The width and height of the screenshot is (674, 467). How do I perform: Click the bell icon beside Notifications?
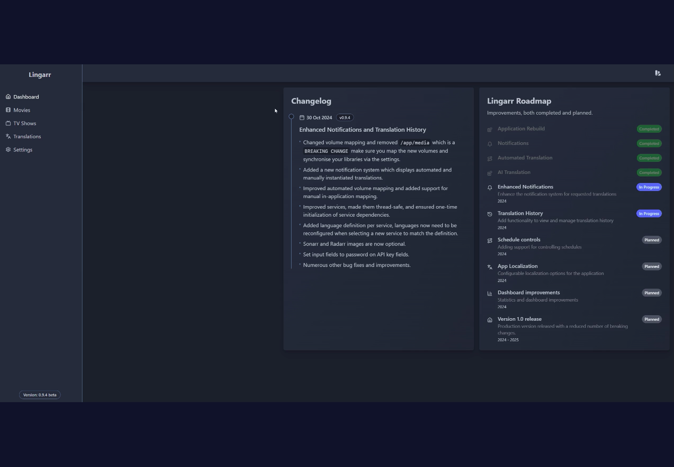point(490,144)
